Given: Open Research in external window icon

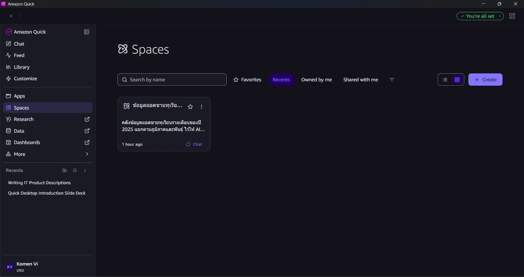Looking at the screenshot, I should 87,119.
